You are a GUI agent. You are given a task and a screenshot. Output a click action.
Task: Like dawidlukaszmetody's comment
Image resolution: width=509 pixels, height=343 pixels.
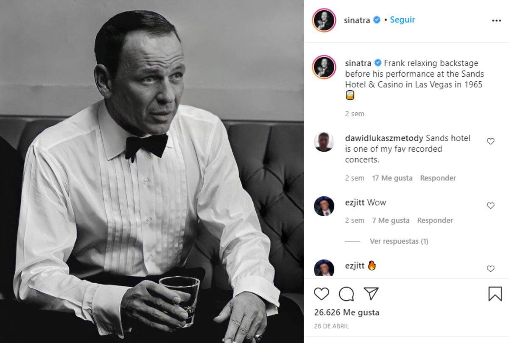click(490, 141)
